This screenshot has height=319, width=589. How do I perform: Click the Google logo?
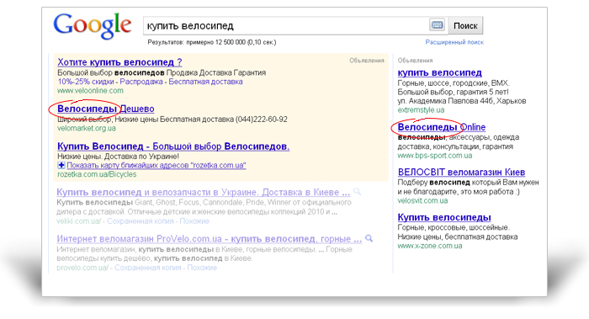pos(93,25)
